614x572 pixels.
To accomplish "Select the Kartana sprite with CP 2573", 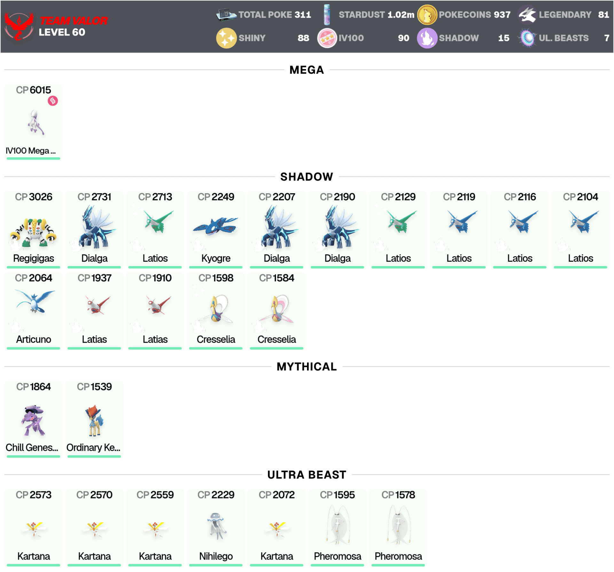I will coord(34,529).
